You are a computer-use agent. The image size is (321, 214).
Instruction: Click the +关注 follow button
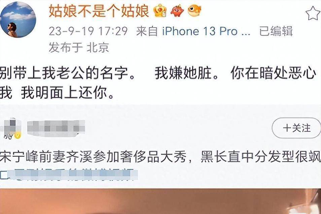(296, 128)
